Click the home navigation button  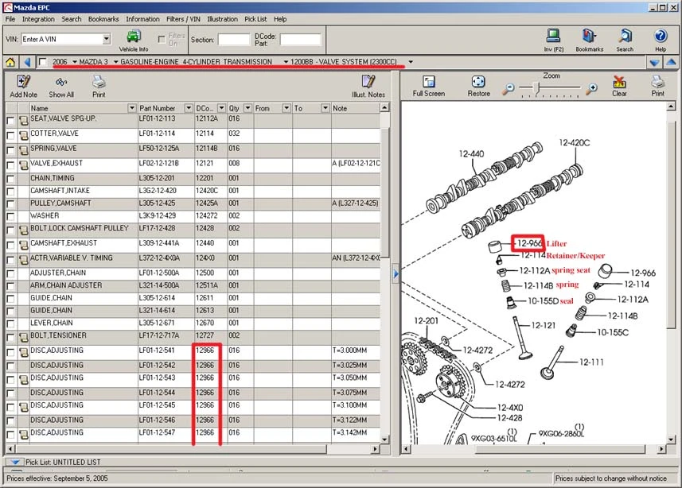[x=10, y=62]
